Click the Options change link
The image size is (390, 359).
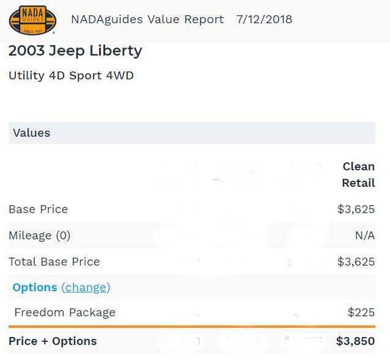pyautogui.click(x=86, y=287)
